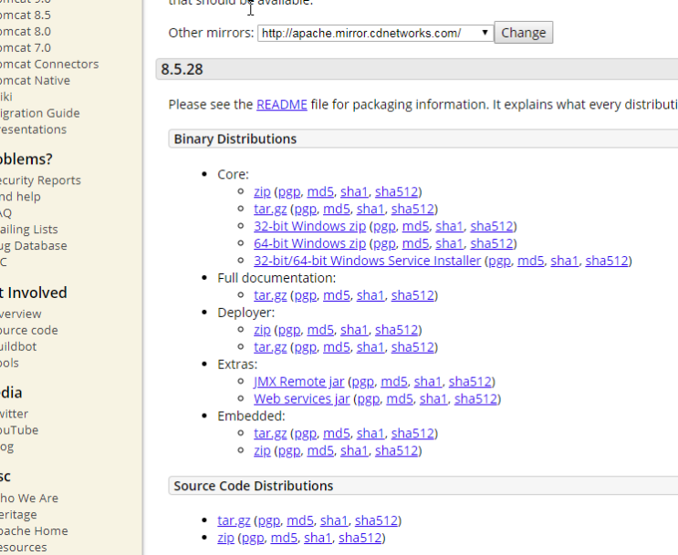Open Bug Database sidebar link
Image resolution: width=678 pixels, height=555 pixels.
tap(33, 246)
